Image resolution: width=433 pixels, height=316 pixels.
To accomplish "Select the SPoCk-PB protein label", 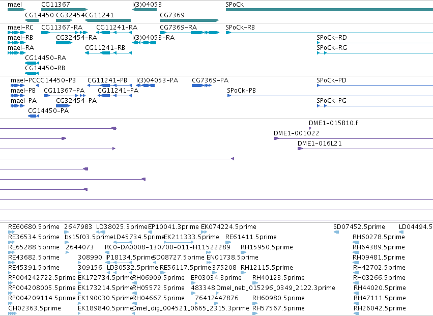I will [x=241, y=91].
